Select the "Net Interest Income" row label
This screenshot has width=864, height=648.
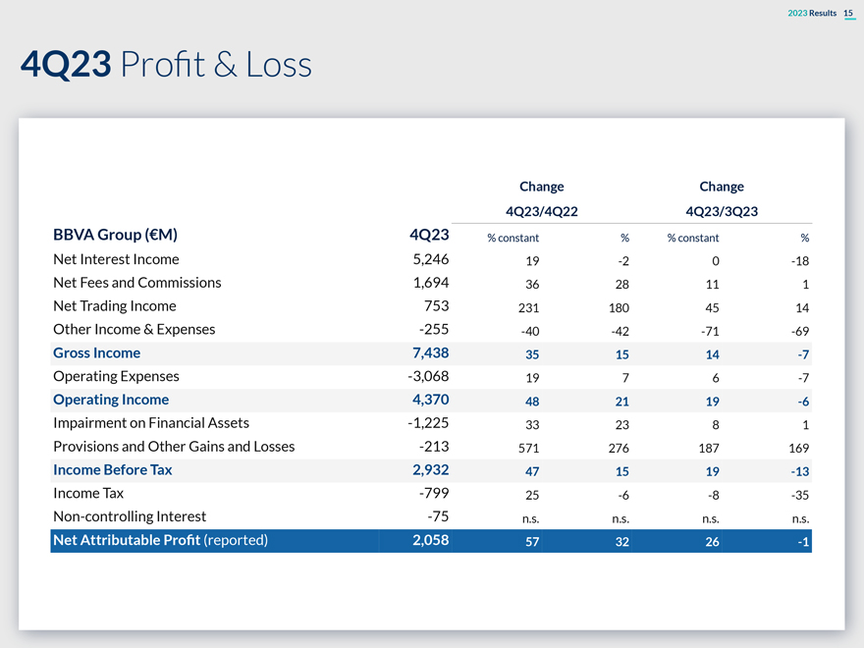(116, 259)
